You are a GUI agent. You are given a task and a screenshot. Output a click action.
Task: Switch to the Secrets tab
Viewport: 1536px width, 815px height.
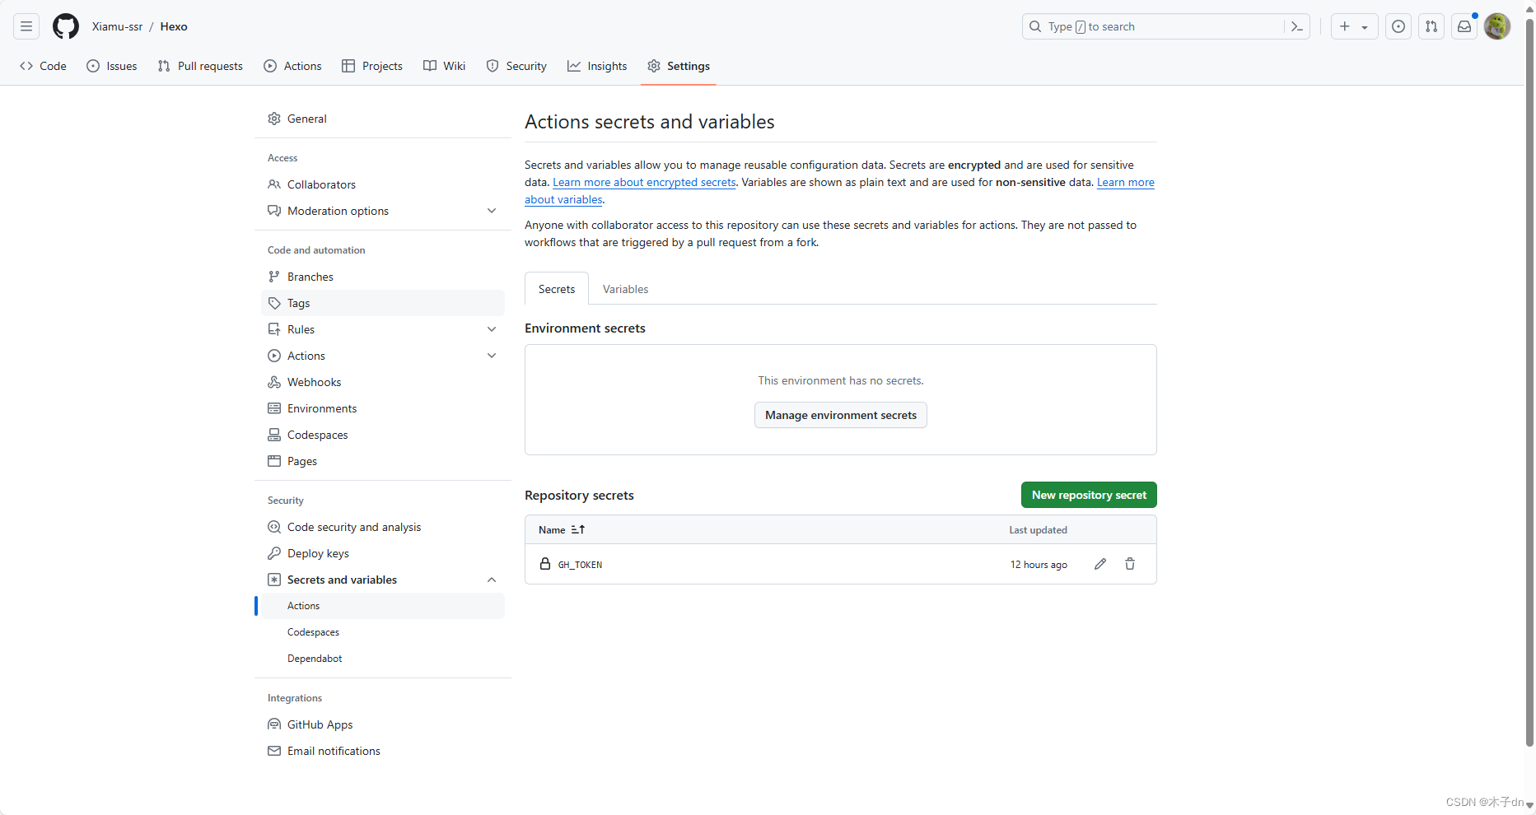click(557, 289)
